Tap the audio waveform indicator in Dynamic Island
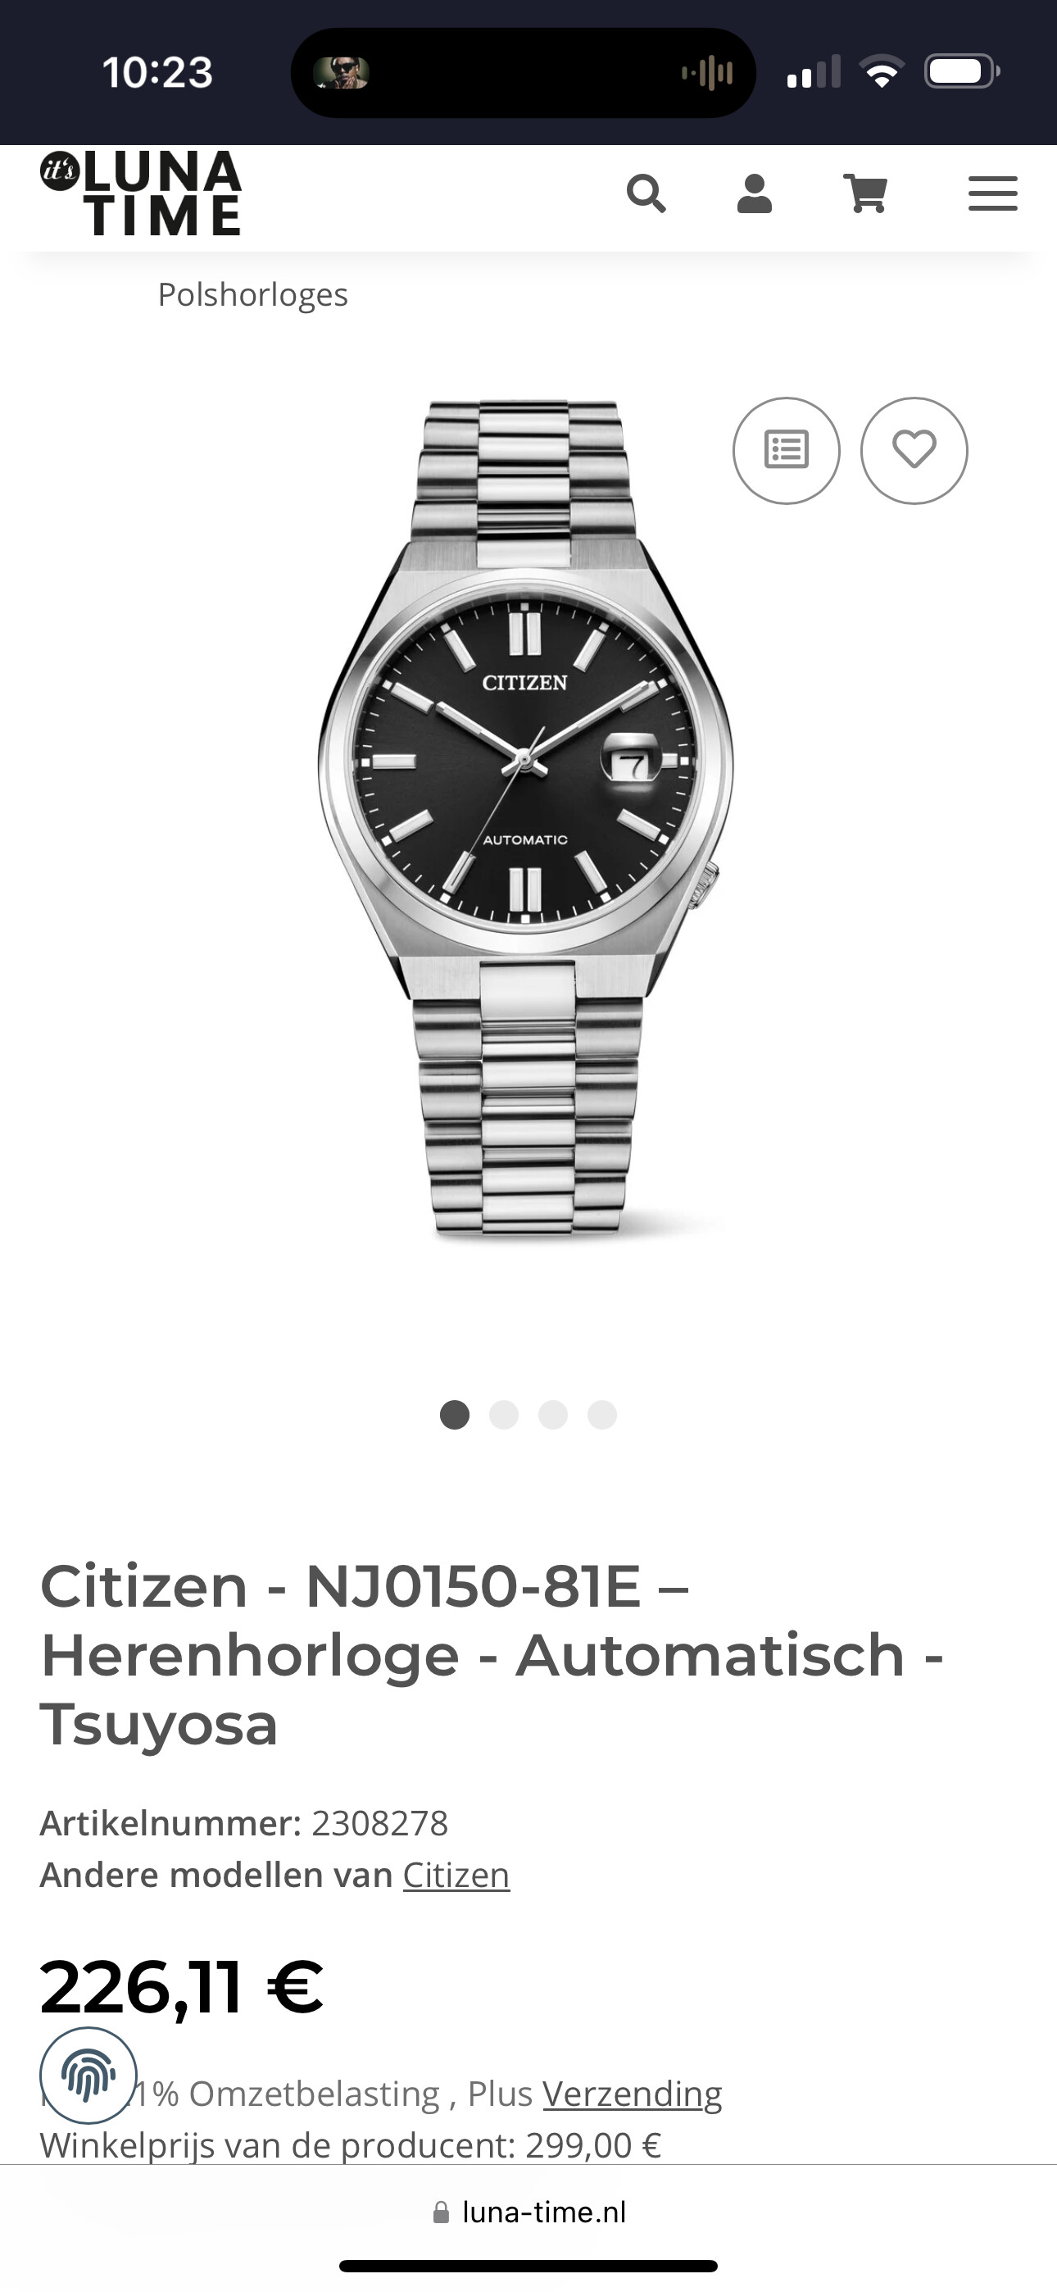 (x=707, y=73)
